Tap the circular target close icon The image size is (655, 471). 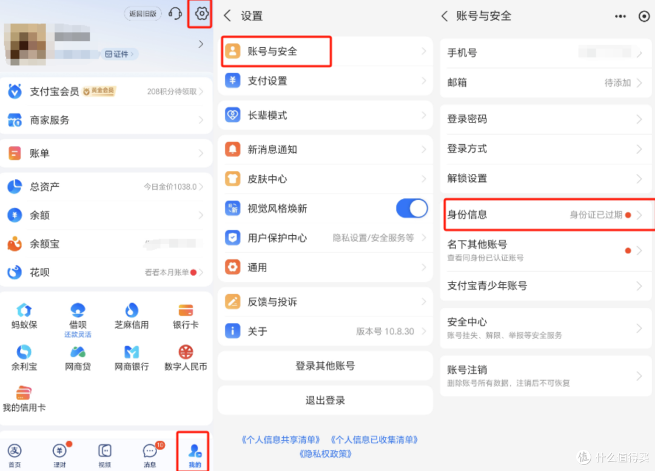(644, 16)
